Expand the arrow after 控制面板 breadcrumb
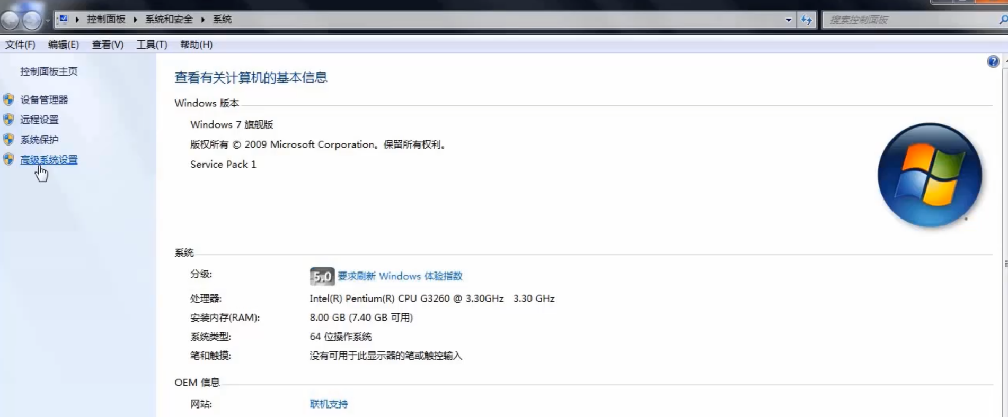1008x417 pixels. tap(135, 20)
